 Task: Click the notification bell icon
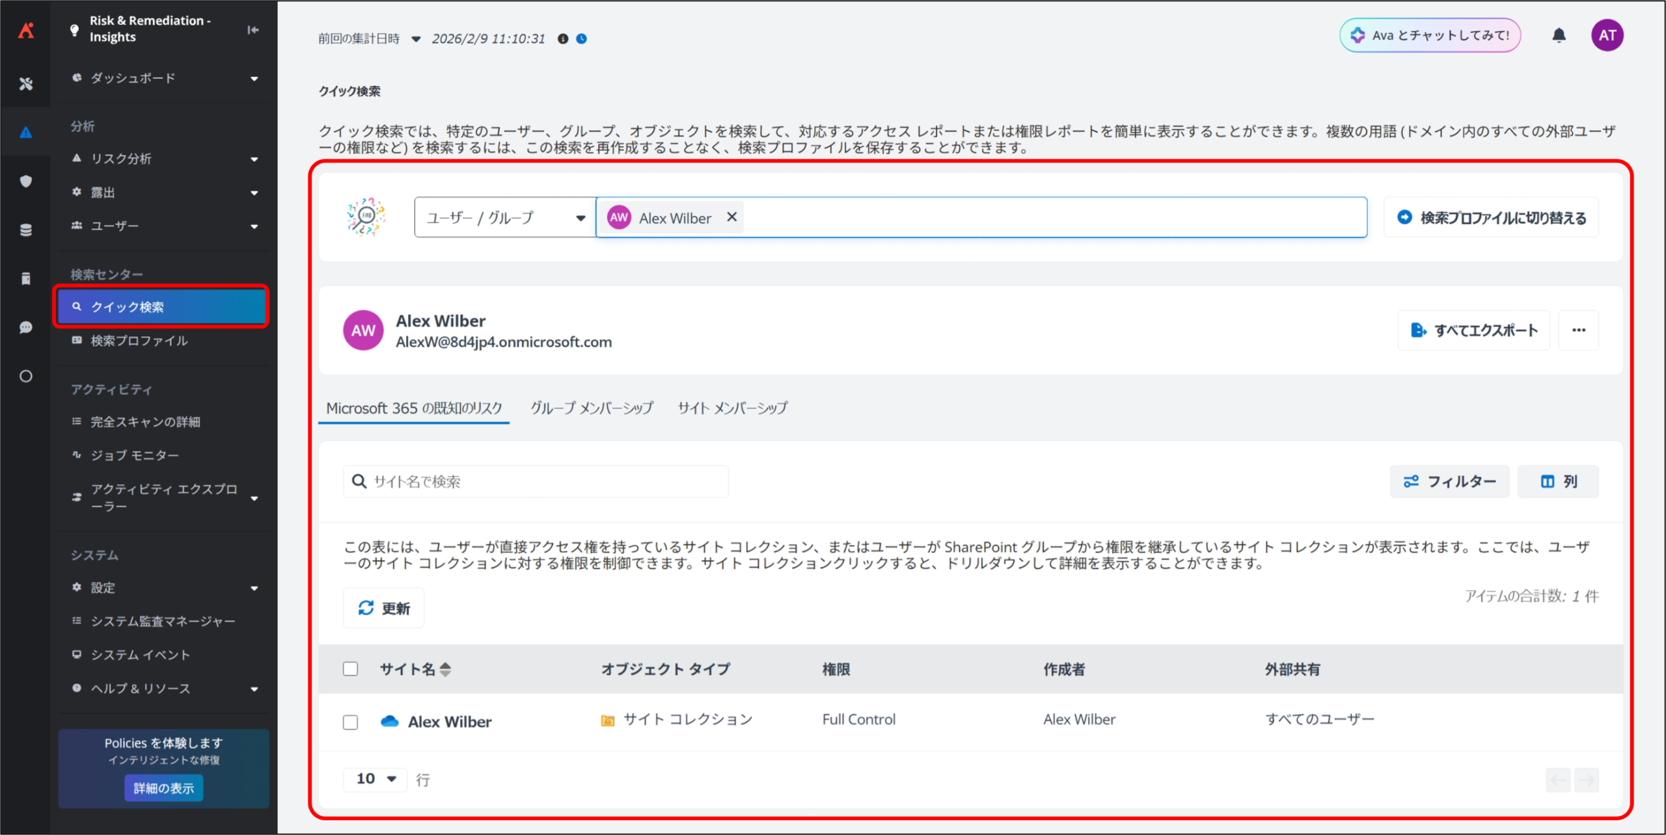(x=1559, y=35)
